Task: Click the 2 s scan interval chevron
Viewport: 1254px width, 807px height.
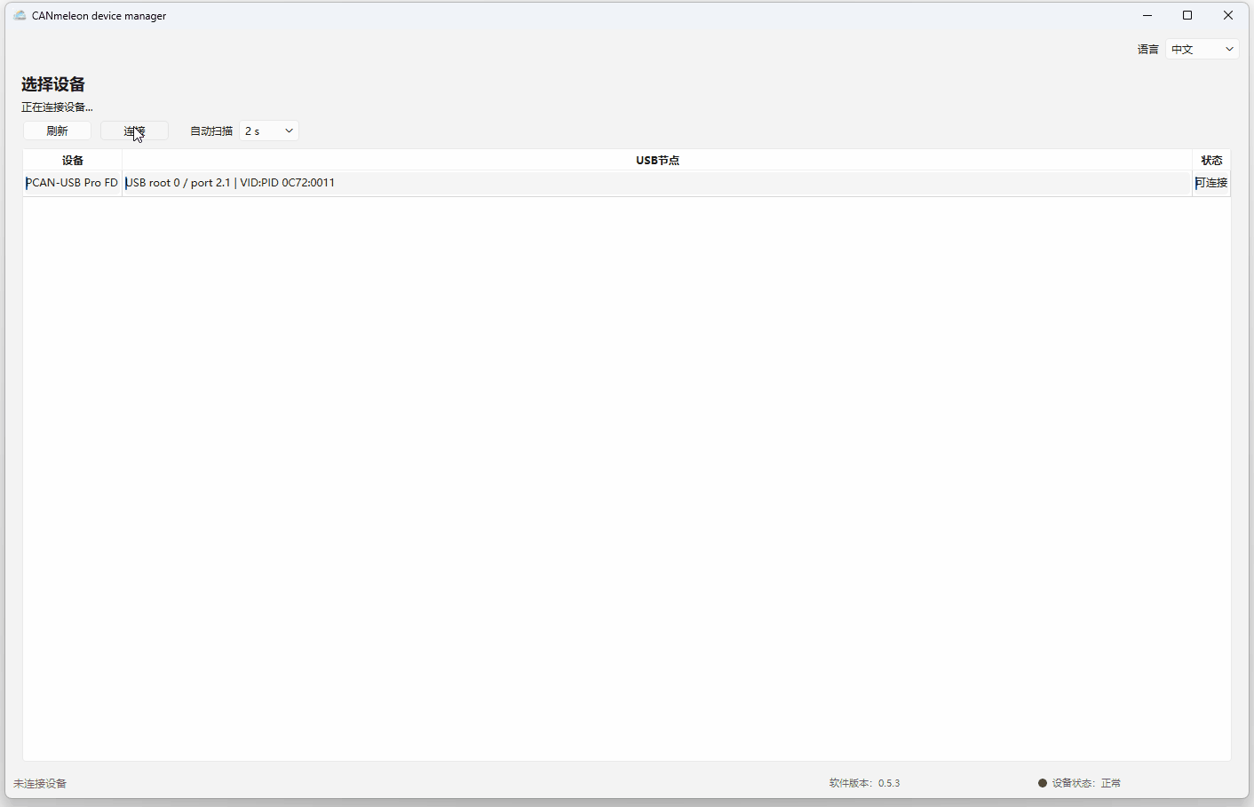Action: (289, 131)
